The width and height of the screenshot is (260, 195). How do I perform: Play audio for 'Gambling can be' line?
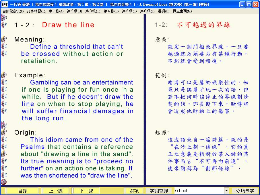pos(4,82)
